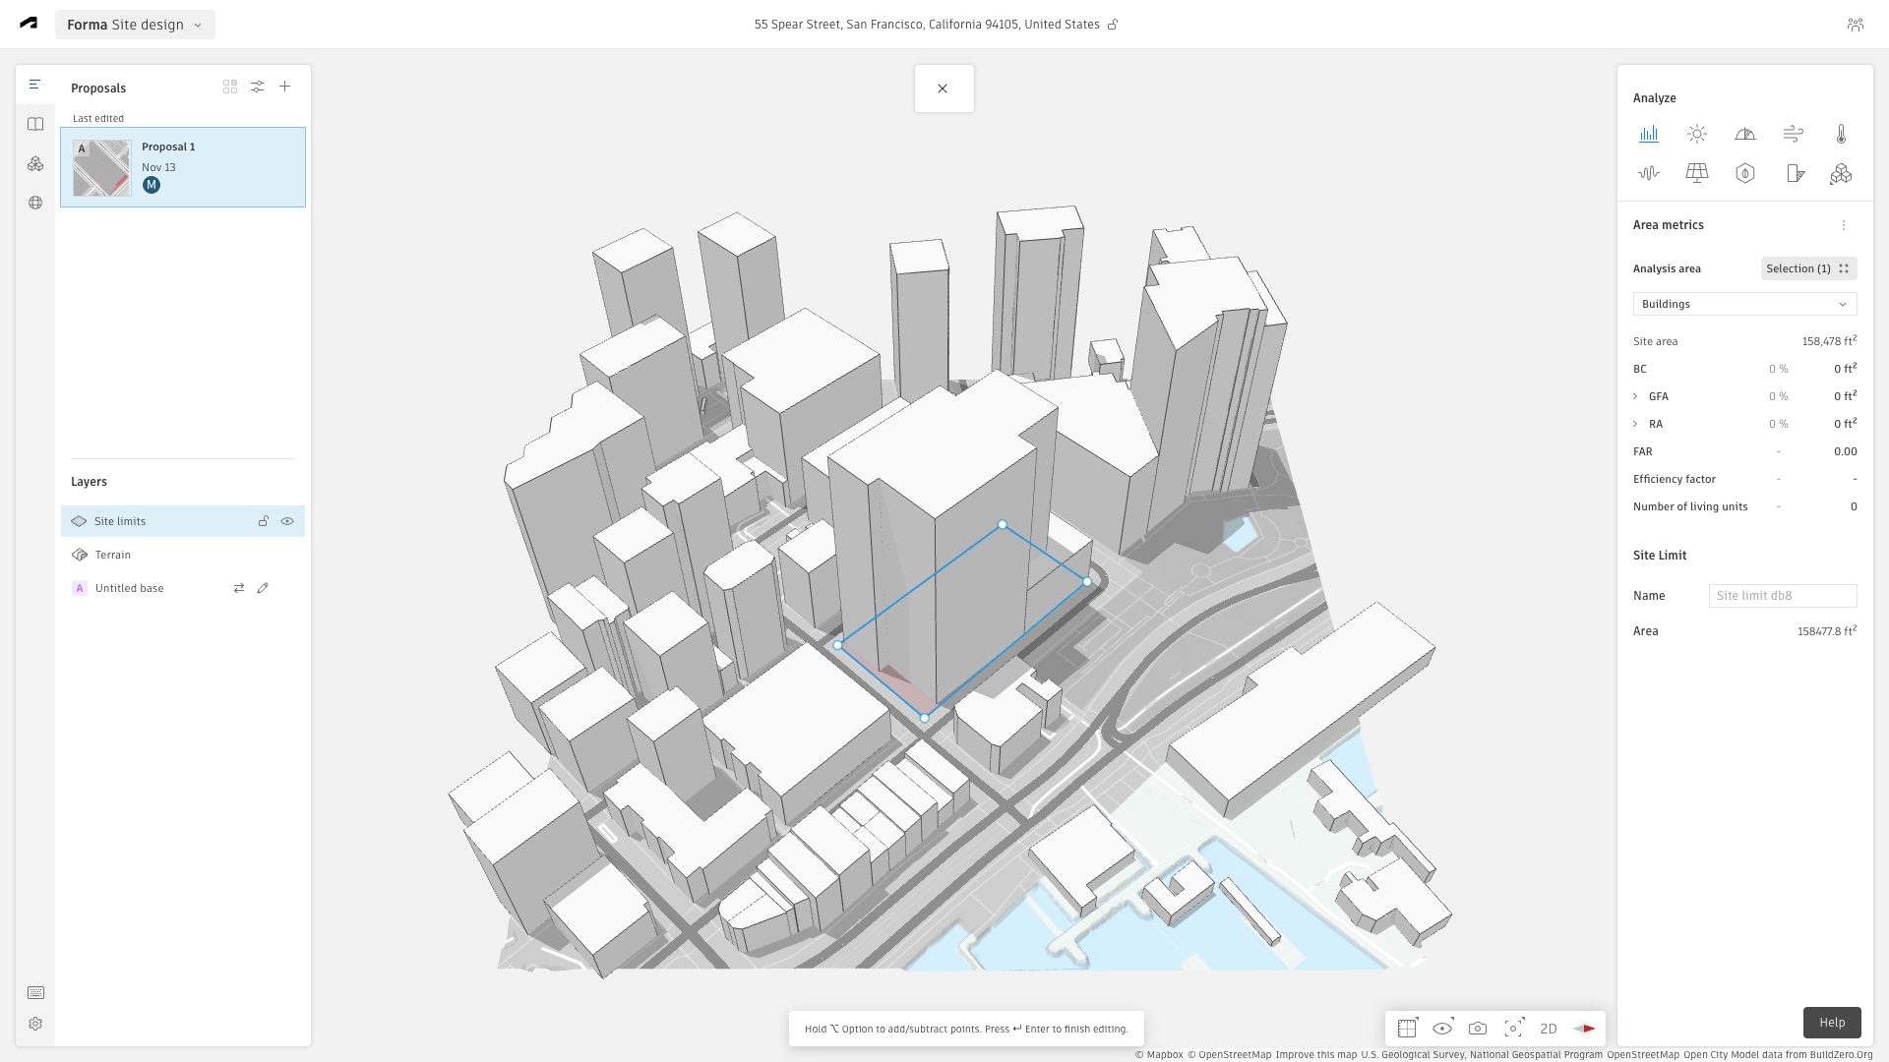This screenshot has height=1062, width=1889.
Task: Select the Untitled base layer
Action: (129, 588)
